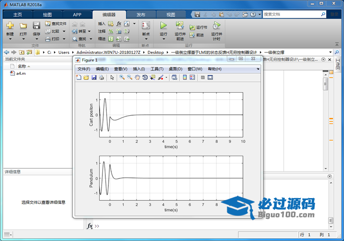Switch to the 视图 (View) tab
The image size is (344, 241).
(171, 15)
